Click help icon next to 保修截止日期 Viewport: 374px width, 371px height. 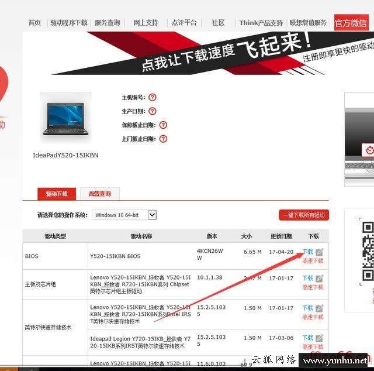163,125
